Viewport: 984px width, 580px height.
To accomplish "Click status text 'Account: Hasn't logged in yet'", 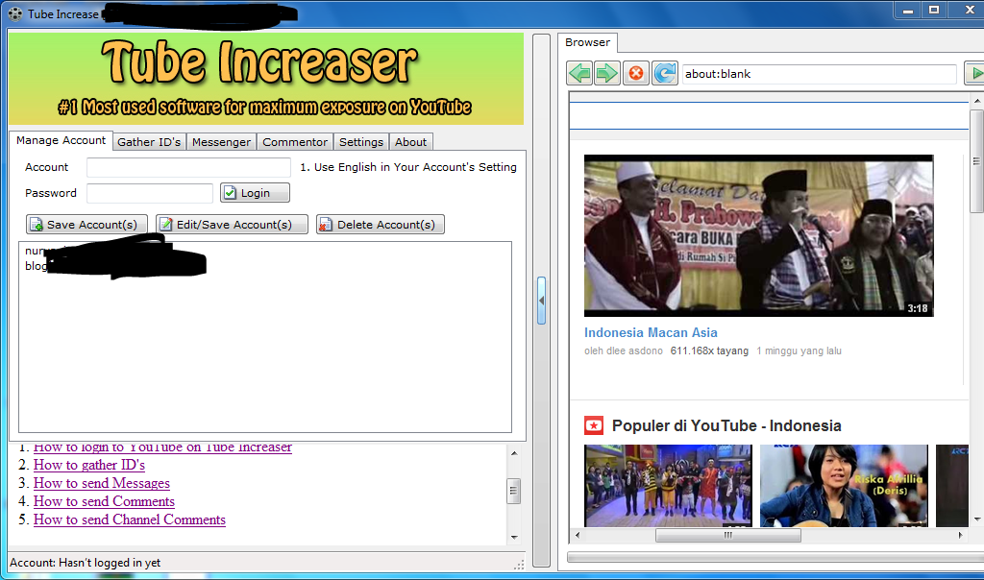I will (85, 563).
